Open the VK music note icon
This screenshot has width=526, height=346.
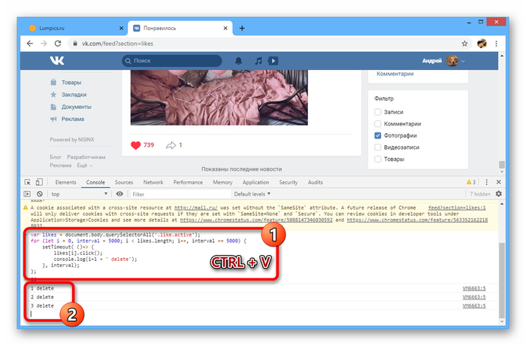pos(258,60)
